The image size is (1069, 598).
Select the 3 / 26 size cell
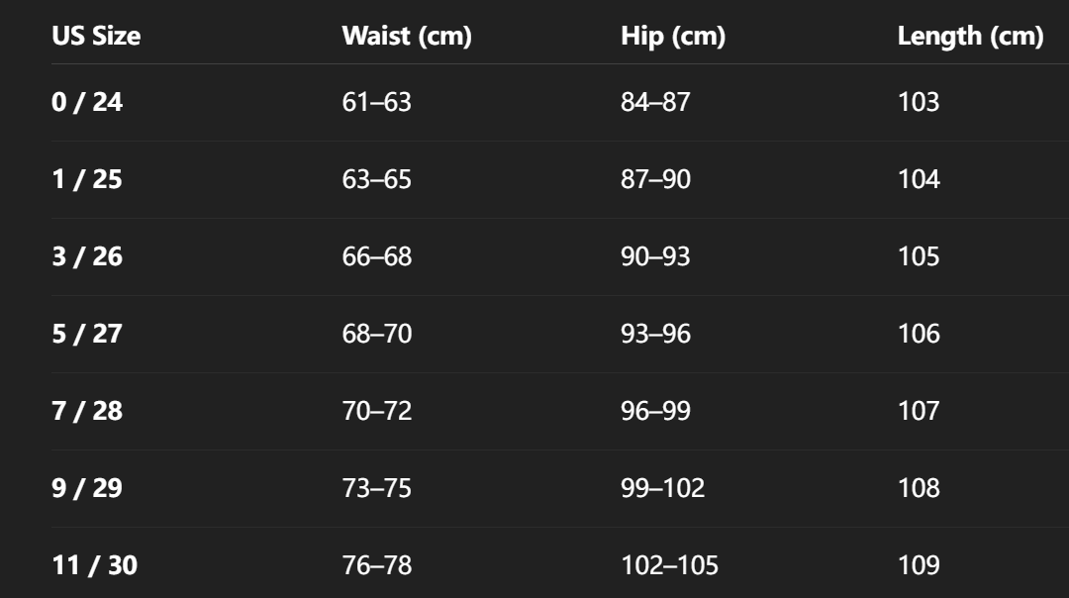tap(87, 256)
